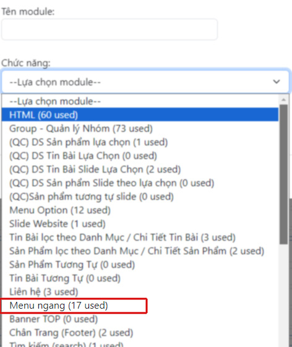The width and height of the screenshot is (292, 347).
Task: Pick (QC) DS Sản phẩm lựa chọn
Action: 140,142
